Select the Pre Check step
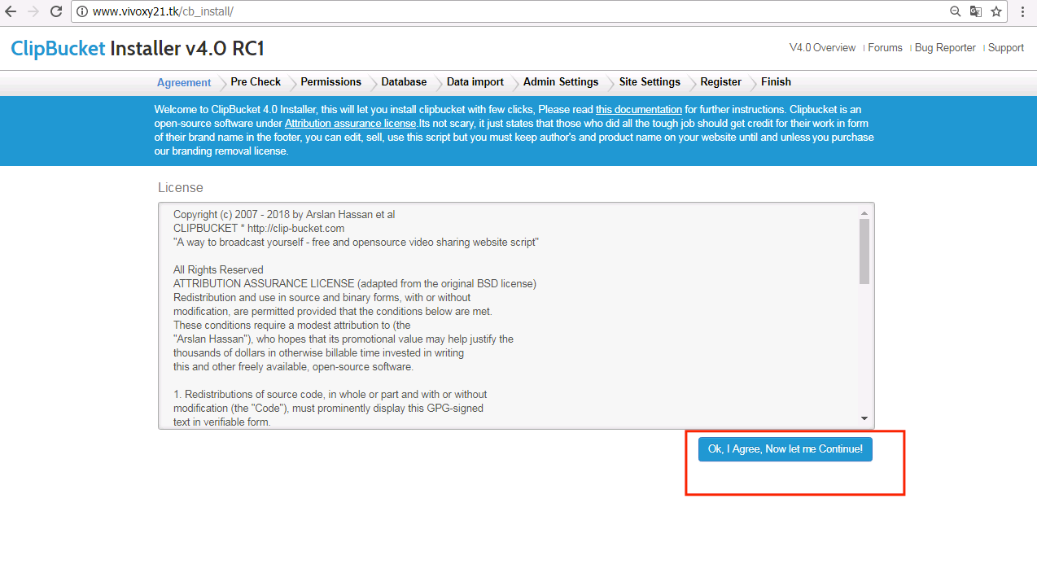This screenshot has height=573, width=1037. tap(256, 82)
